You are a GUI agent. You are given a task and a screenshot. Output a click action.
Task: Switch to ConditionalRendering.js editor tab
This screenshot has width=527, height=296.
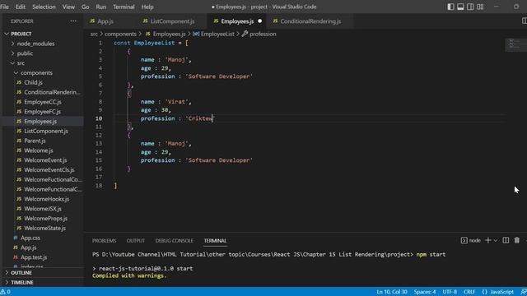(x=310, y=21)
